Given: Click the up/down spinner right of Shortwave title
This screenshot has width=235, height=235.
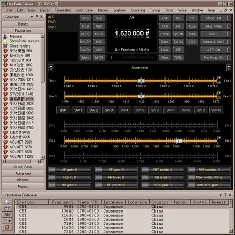Looking at the screenshot, I should (228, 68).
